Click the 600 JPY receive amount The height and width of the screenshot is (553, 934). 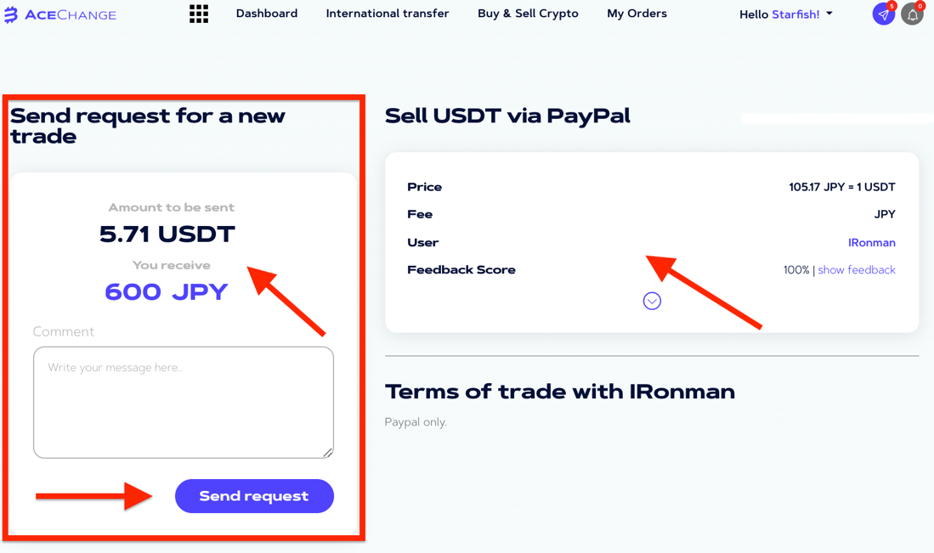(x=167, y=291)
